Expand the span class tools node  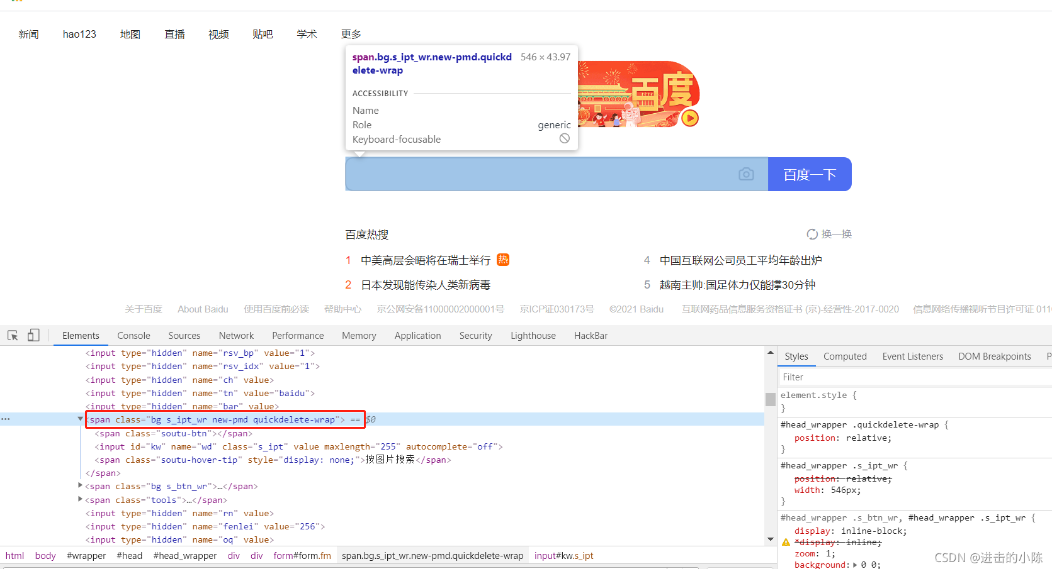click(80, 499)
